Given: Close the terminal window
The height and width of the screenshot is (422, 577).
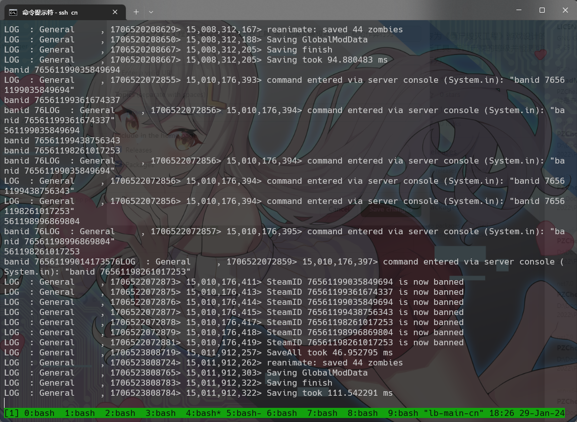Looking at the screenshot, I should tap(565, 10).
